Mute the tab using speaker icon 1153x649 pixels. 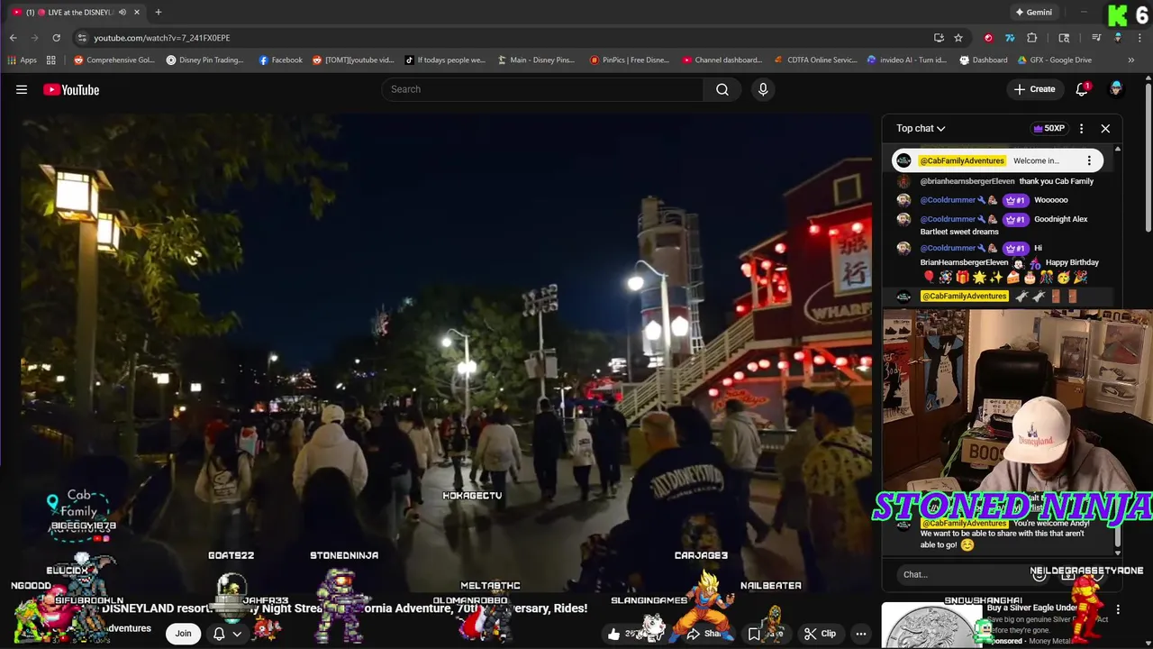(x=122, y=12)
